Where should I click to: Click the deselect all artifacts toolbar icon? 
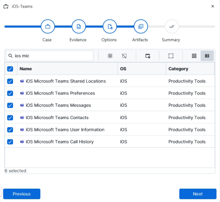pyautogui.click(x=124, y=56)
